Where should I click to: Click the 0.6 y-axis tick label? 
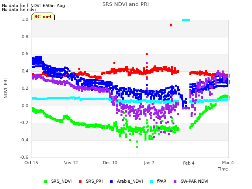(x=25, y=54)
